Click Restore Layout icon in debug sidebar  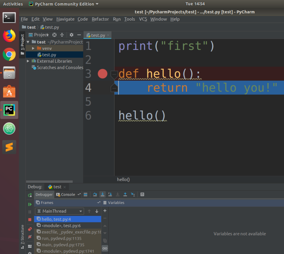30,246
